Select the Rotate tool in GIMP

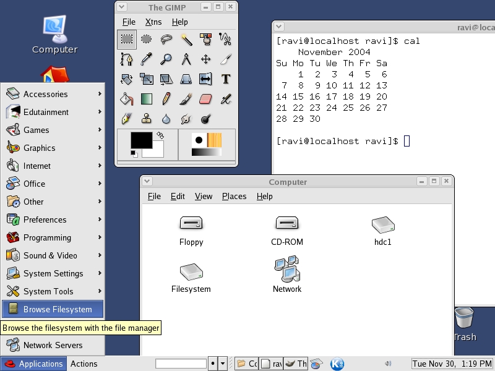pyautogui.click(x=127, y=79)
